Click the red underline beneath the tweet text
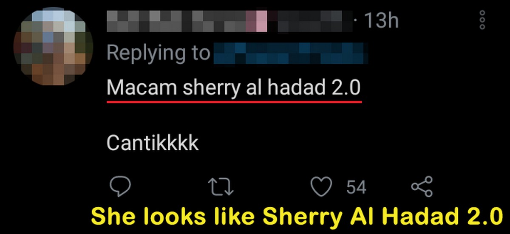Screen dimensions: 510x234 click(234, 101)
